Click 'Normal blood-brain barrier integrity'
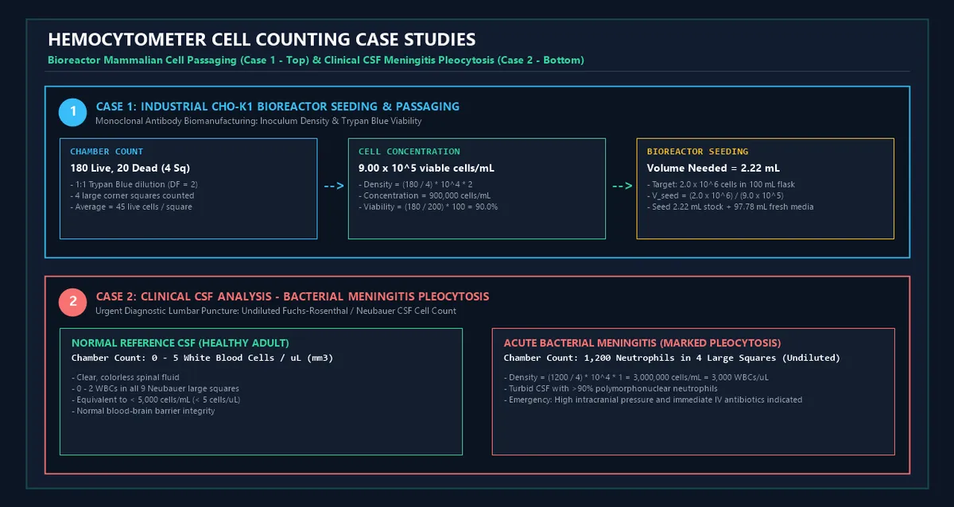This screenshot has width=954, height=507. [143, 411]
